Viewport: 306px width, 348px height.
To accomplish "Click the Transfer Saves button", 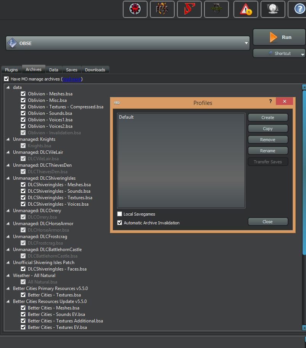I will click(x=268, y=162).
